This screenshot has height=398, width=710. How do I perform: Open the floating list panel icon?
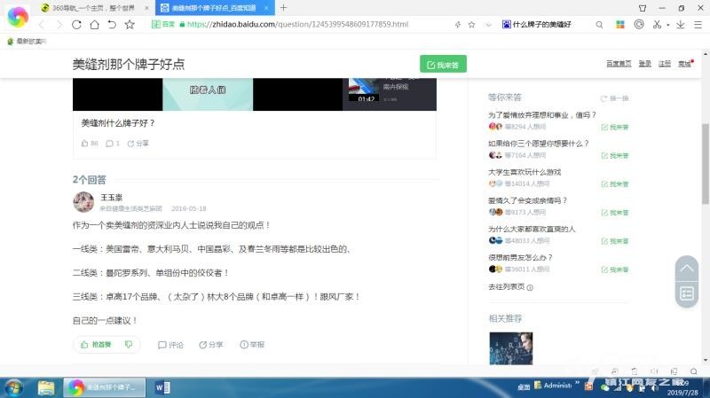(x=687, y=293)
